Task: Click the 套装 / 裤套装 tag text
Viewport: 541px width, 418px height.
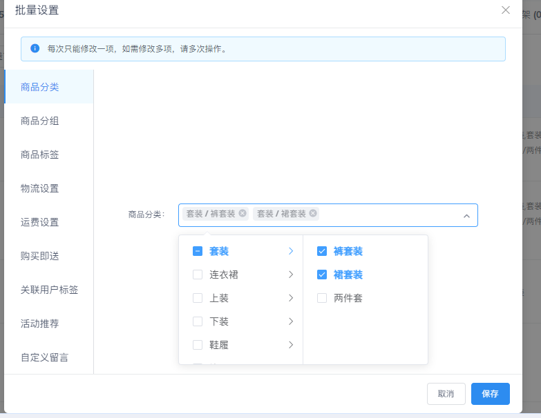Action: [x=211, y=213]
